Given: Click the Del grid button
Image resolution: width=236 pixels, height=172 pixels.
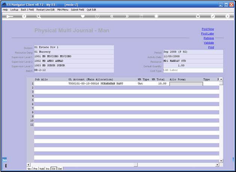Looking at the screenshot, I should pos(60,169).
